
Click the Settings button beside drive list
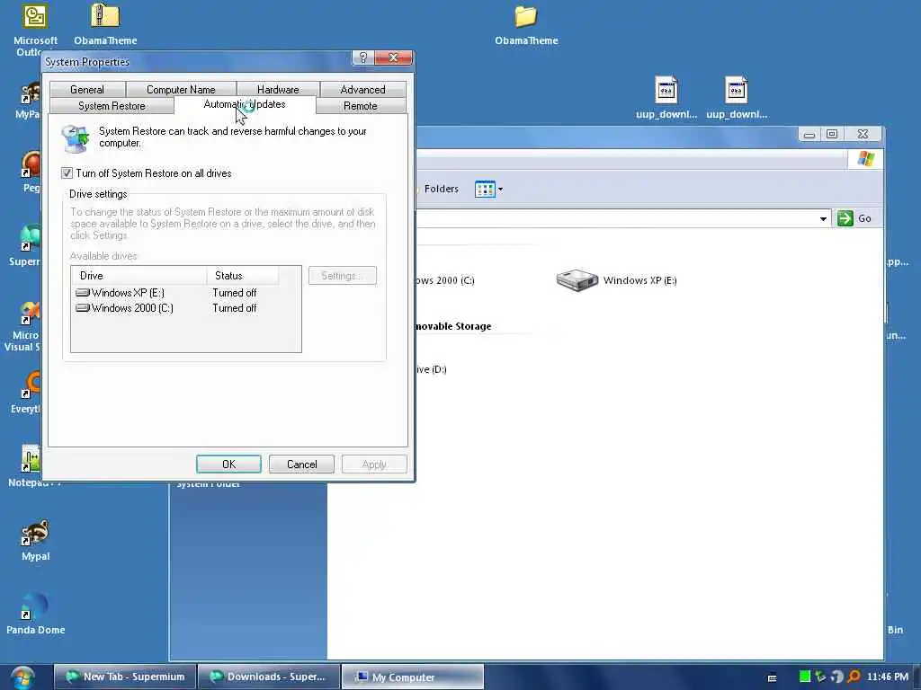[x=343, y=276]
